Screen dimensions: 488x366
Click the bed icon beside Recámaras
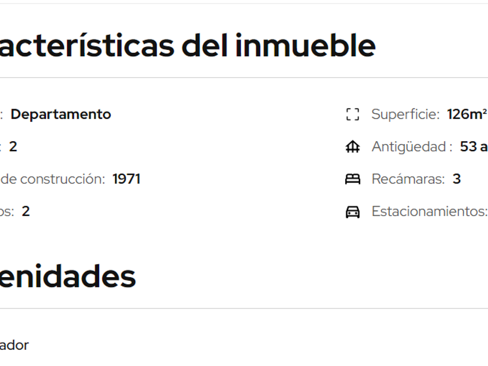pyautogui.click(x=352, y=179)
